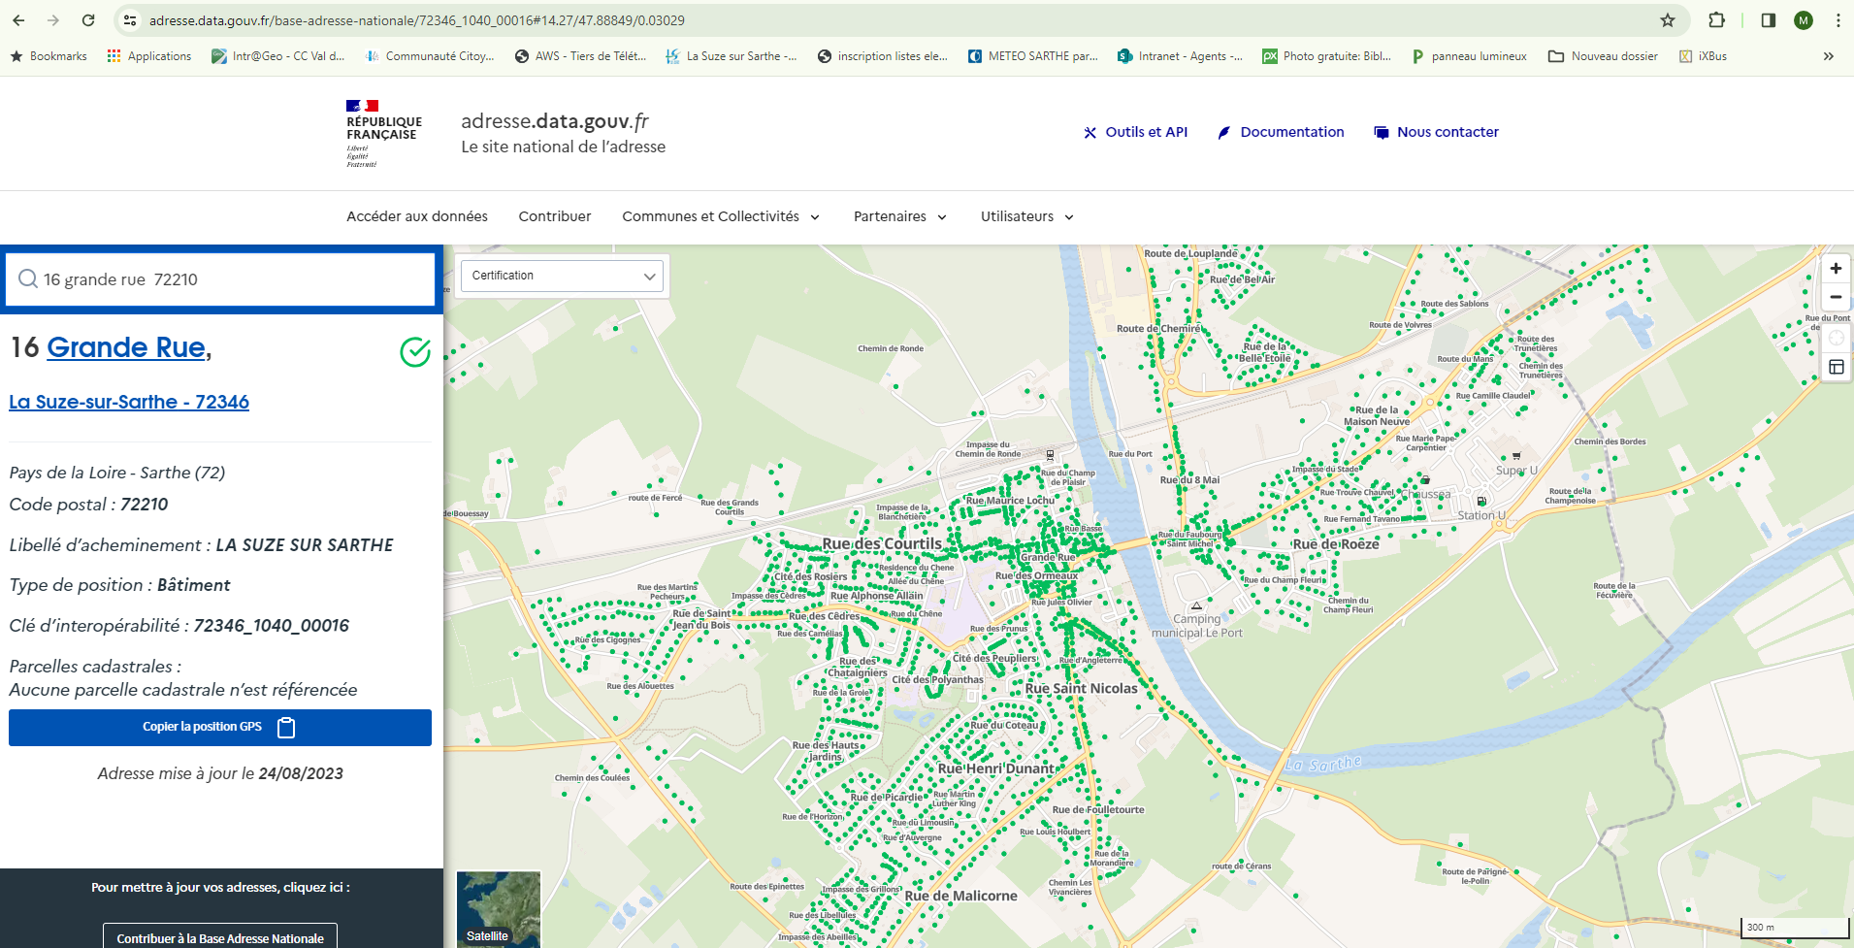Switch the map to Satellite view
The image size is (1854, 948).
[x=498, y=909]
